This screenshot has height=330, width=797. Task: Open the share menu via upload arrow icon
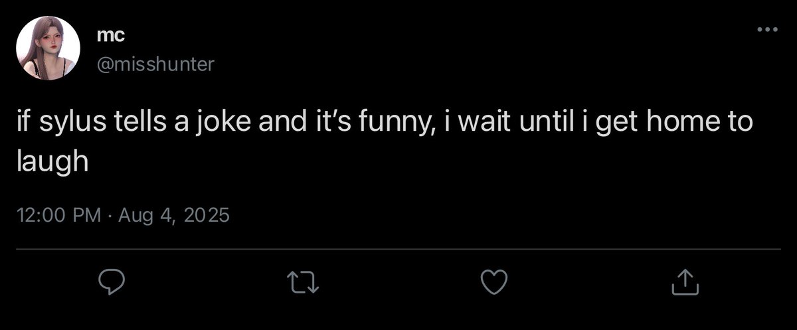(686, 283)
